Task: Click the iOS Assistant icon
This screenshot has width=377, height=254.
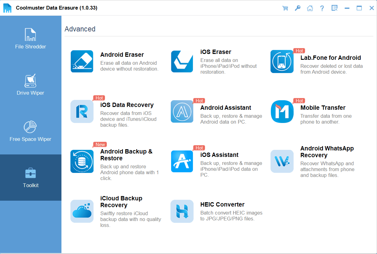Action: [x=182, y=161]
